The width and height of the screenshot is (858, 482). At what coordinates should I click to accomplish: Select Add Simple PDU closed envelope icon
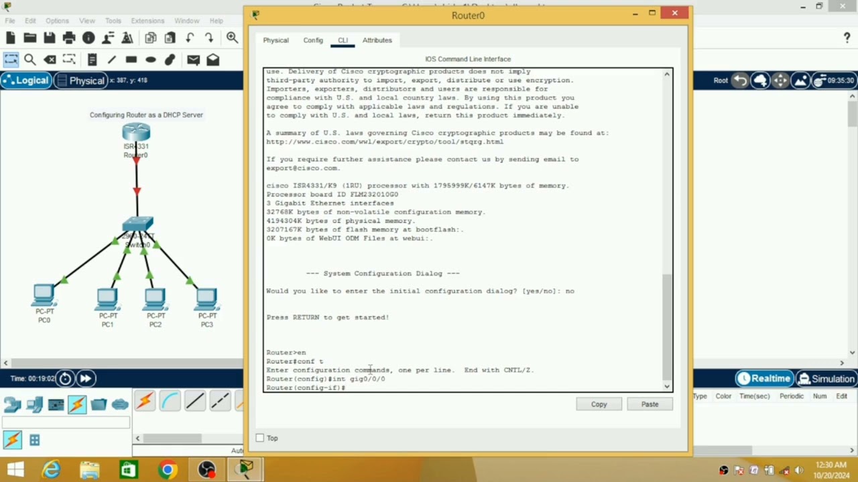(x=193, y=60)
